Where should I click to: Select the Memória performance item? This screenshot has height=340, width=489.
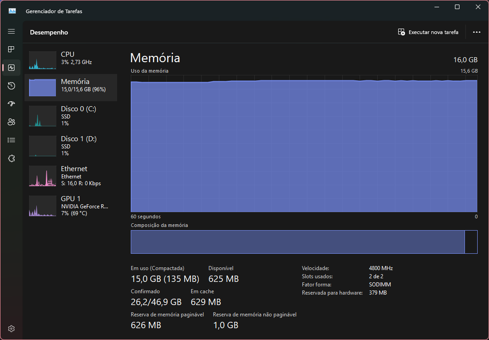[x=71, y=87]
